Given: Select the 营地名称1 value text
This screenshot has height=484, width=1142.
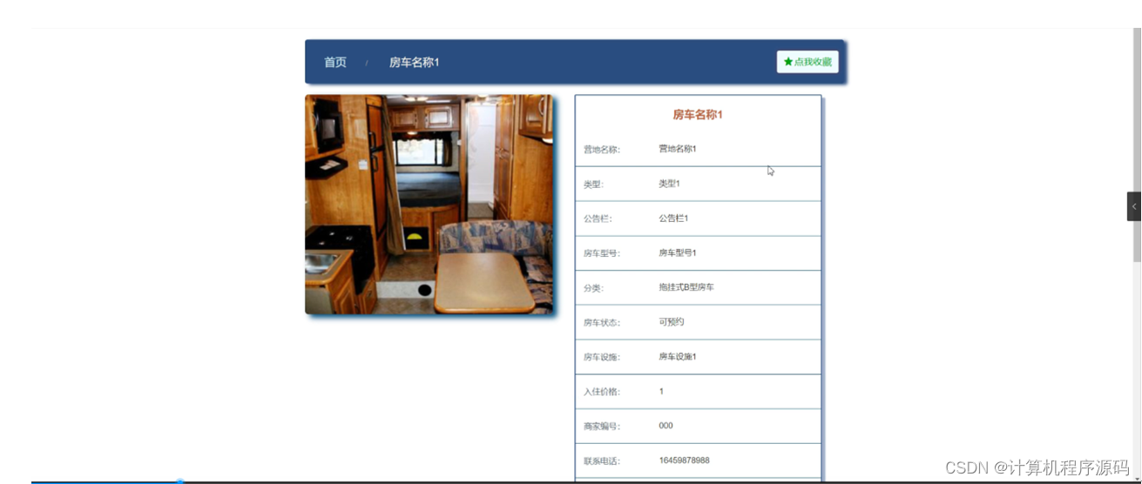Looking at the screenshot, I should (678, 149).
